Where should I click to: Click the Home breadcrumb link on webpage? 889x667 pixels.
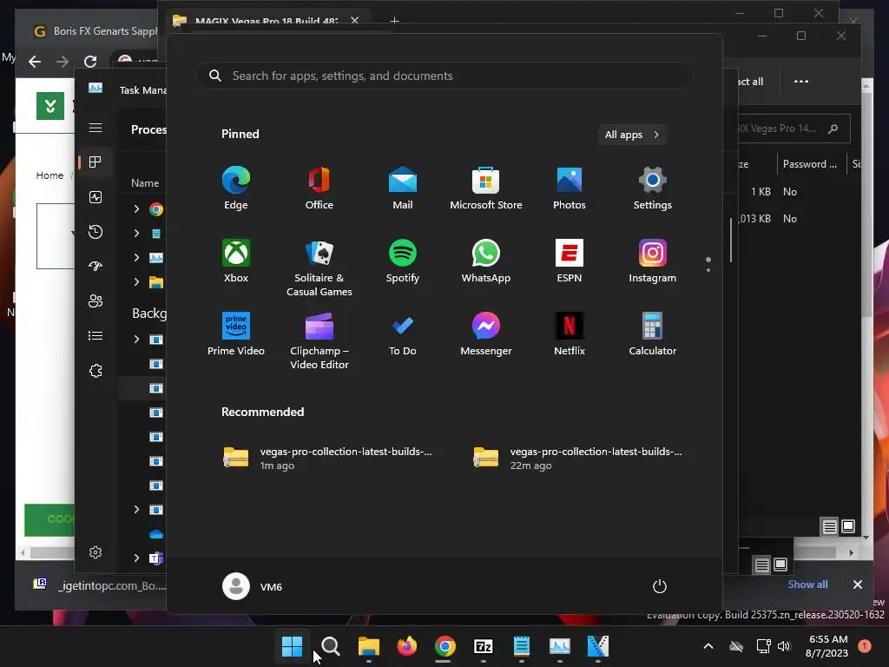pyautogui.click(x=49, y=175)
